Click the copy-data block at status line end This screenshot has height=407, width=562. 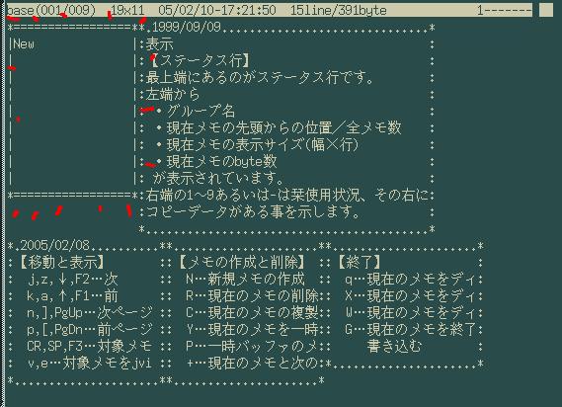click(x=546, y=10)
